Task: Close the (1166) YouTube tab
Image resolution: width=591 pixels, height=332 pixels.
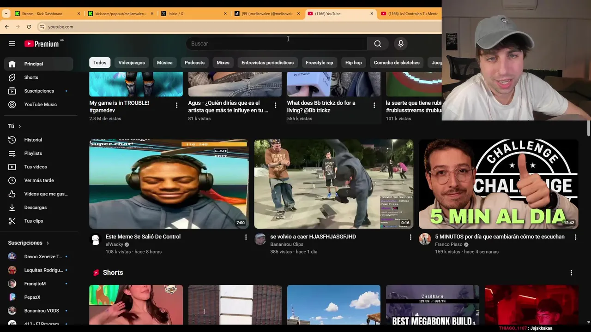Action: tap(372, 14)
